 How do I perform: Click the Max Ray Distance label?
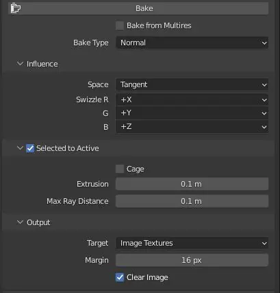tap(77, 201)
